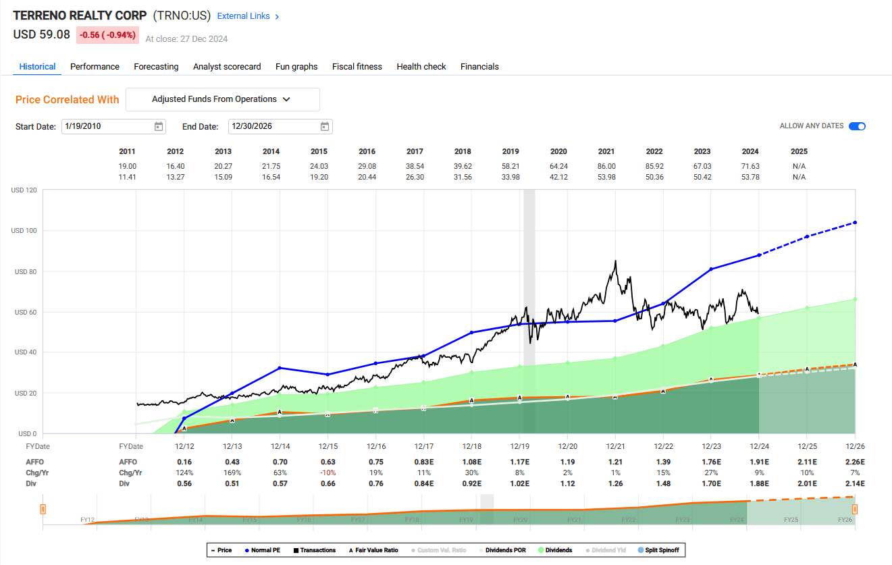Open the Start Date calendar picker
892x565 pixels.
tap(158, 126)
